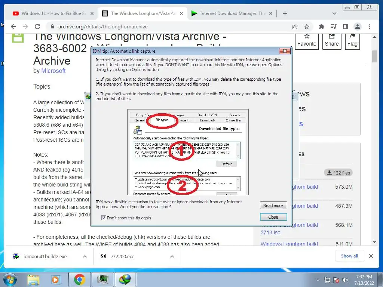
Task: Open the Microsoft author link
Action: 53,71
